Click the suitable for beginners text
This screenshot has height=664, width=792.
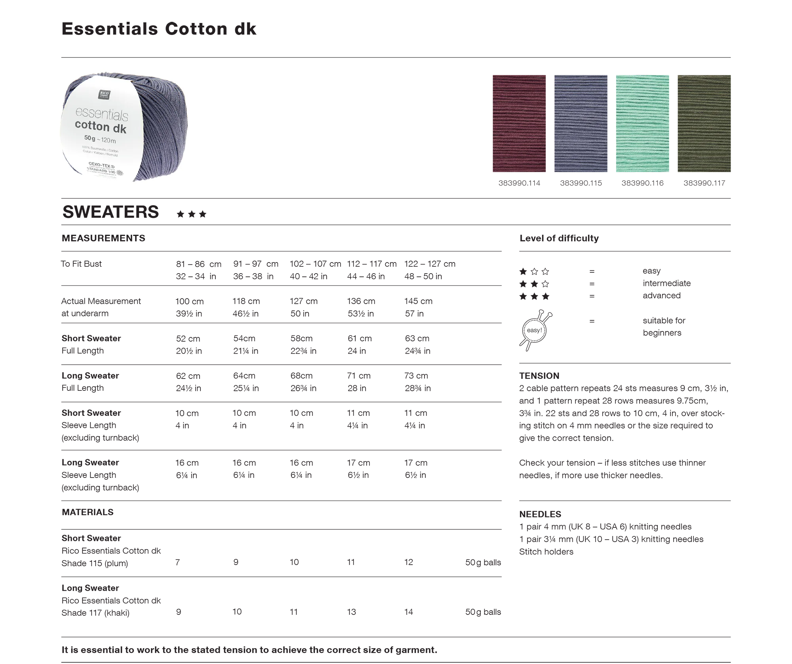[x=664, y=327]
